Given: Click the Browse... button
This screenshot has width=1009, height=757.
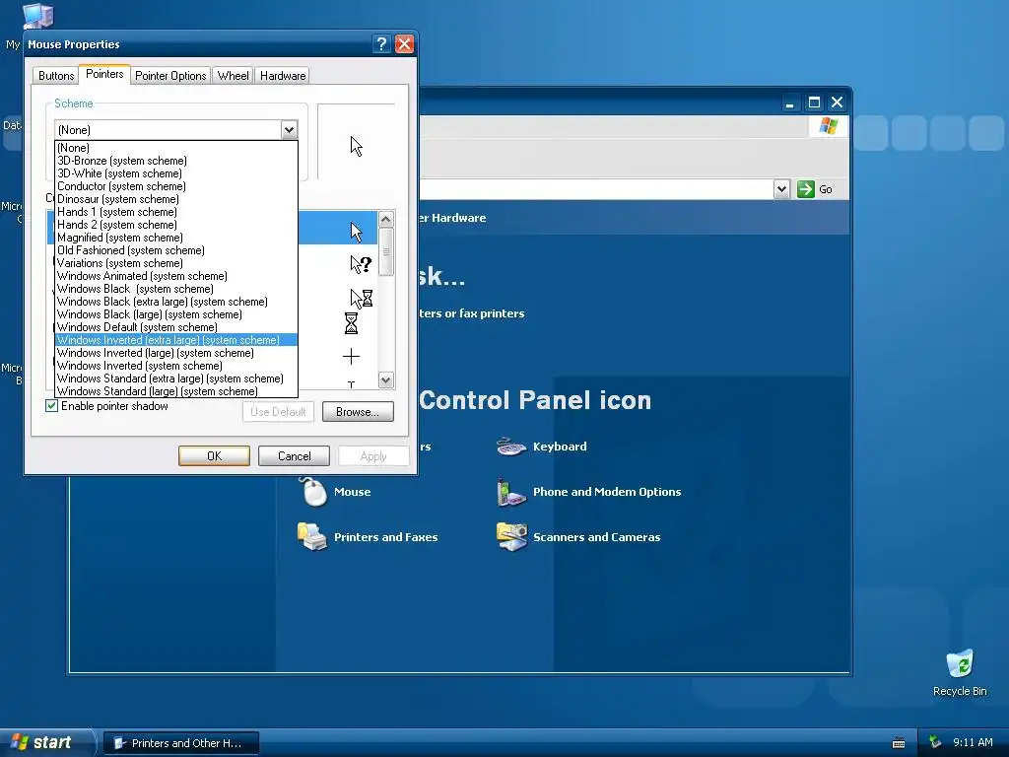Looking at the screenshot, I should [x=358, y=412].
